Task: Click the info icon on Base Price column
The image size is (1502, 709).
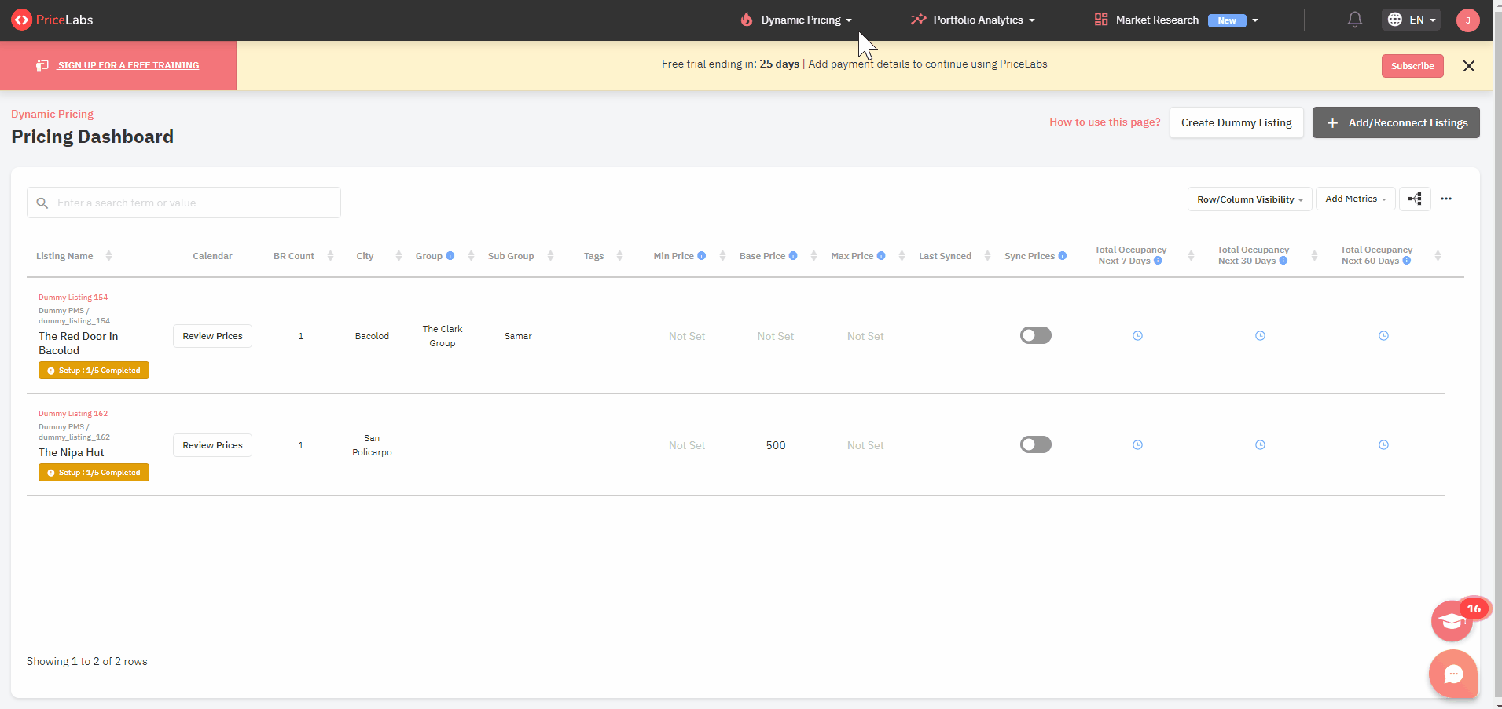Action: point(791,256)
